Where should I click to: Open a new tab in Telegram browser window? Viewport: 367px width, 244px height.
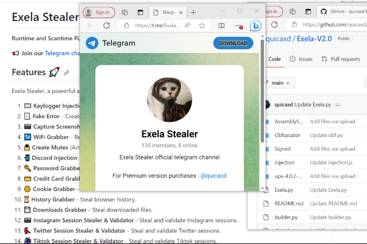pyautogui.click(x=193, y=13)
